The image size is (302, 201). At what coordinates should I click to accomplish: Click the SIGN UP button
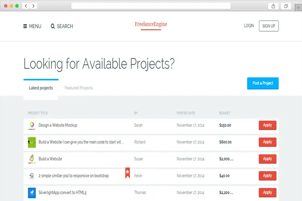pyautogui.click(x=269, y=26)
